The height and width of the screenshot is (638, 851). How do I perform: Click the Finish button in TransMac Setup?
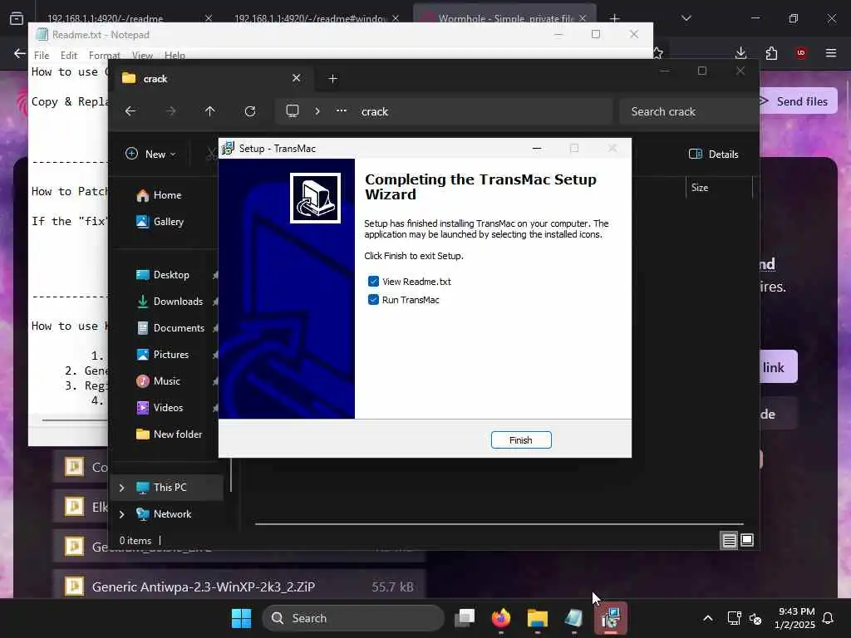click(x=521, y=440)
